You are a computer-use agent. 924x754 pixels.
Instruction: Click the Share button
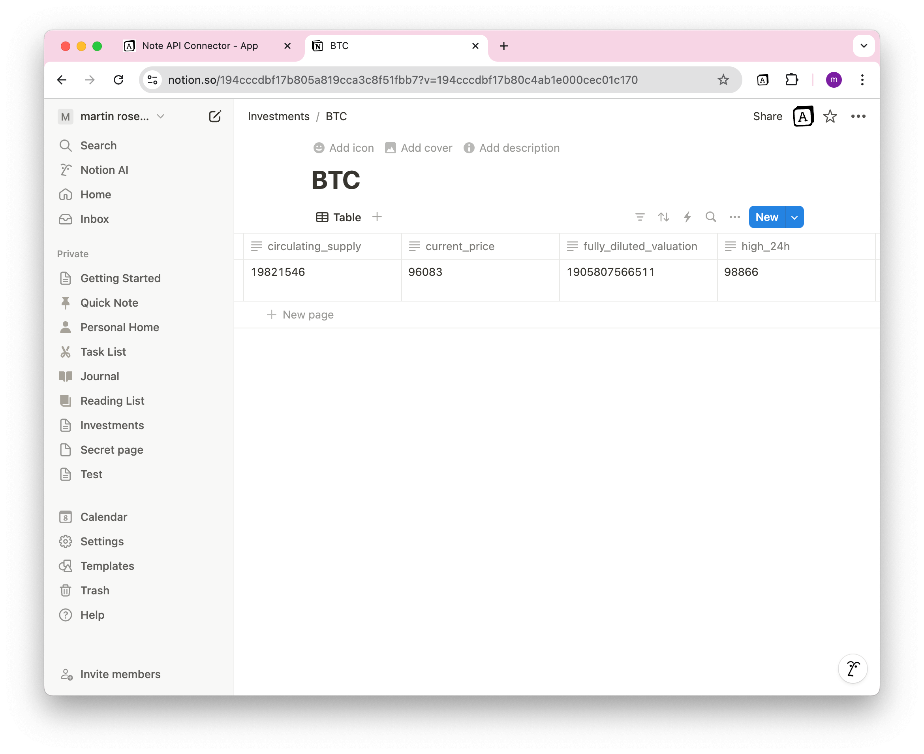(x=767, y=116)
